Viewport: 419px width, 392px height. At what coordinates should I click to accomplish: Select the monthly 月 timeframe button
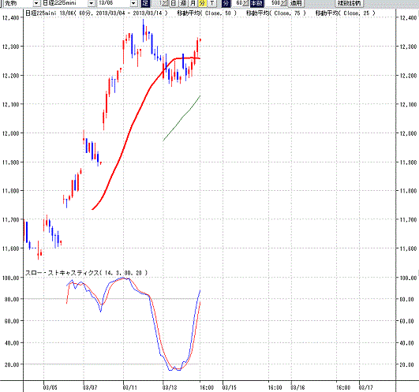tap(193, 3)
